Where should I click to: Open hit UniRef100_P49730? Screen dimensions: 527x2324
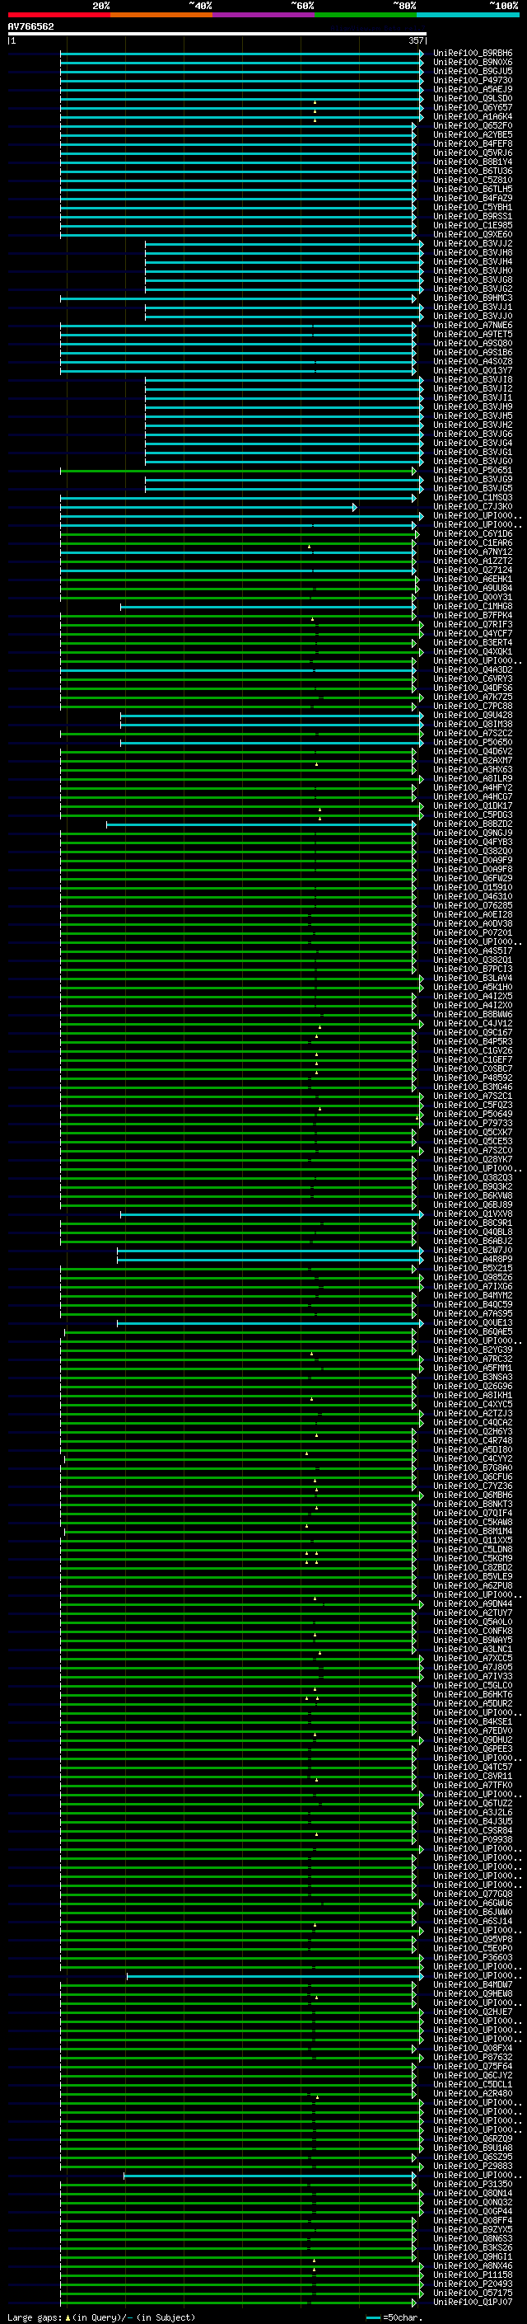[473, 80]
